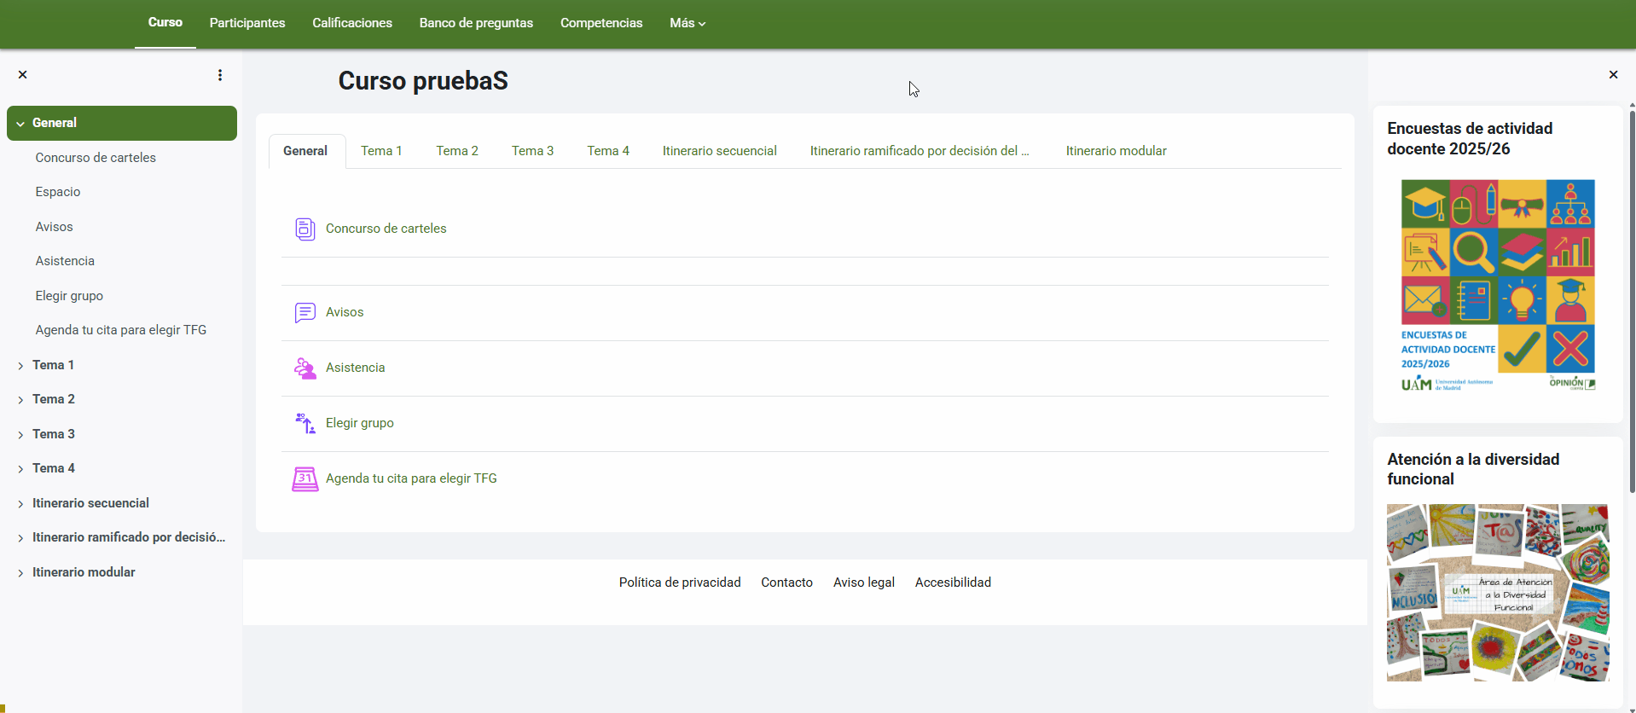The image size is (1636, 713).
Task: Open the Política de privacidad footer link
Action: (x=679, y=583)
